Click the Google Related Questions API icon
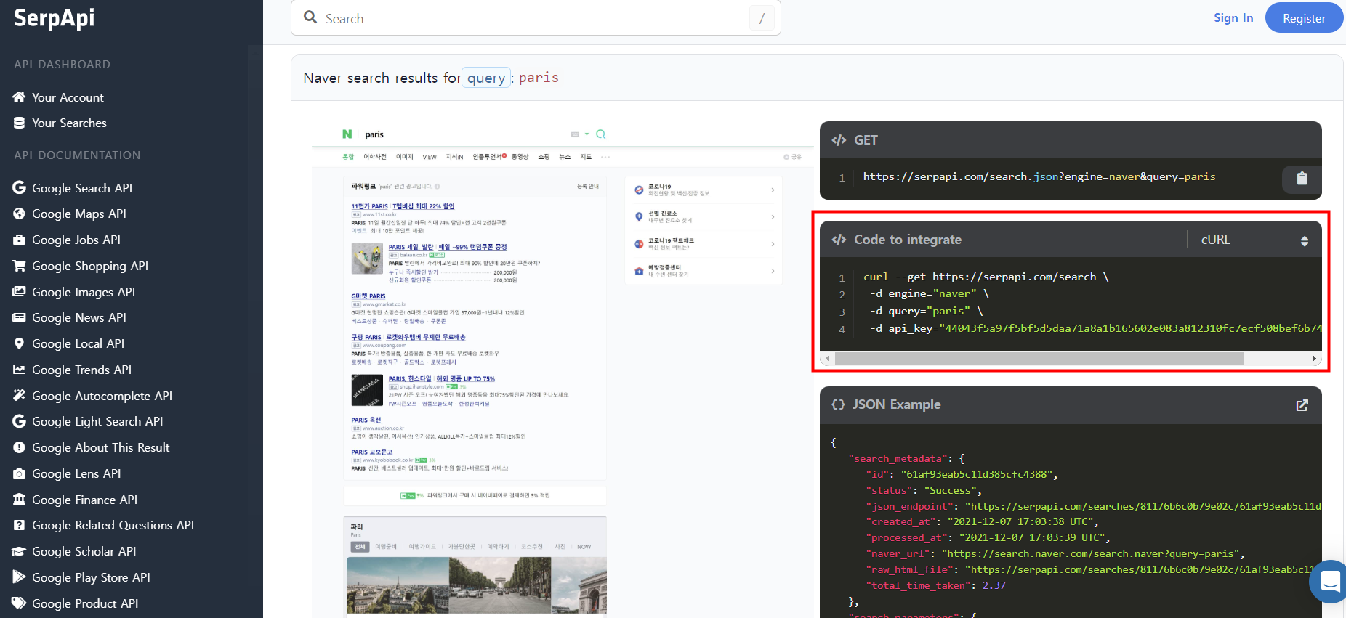Image resolution: width=1346 pixels, height=618 pixels. click(x=19, y=525)
